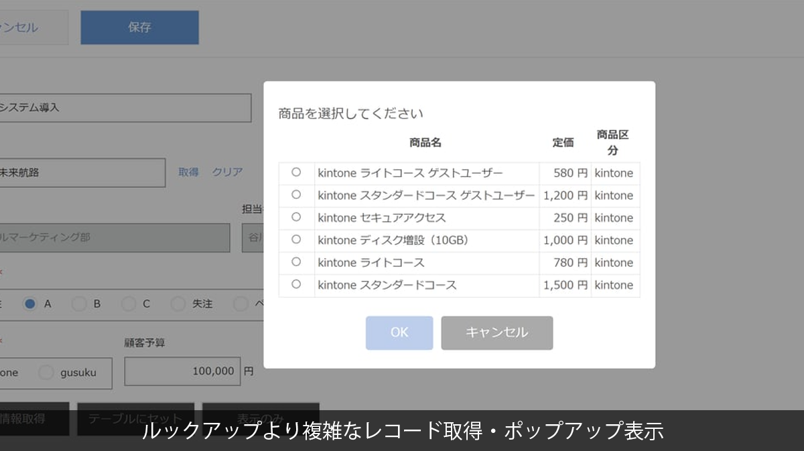Click the 顧客予算 100,000 input field

tap(182, 371)
